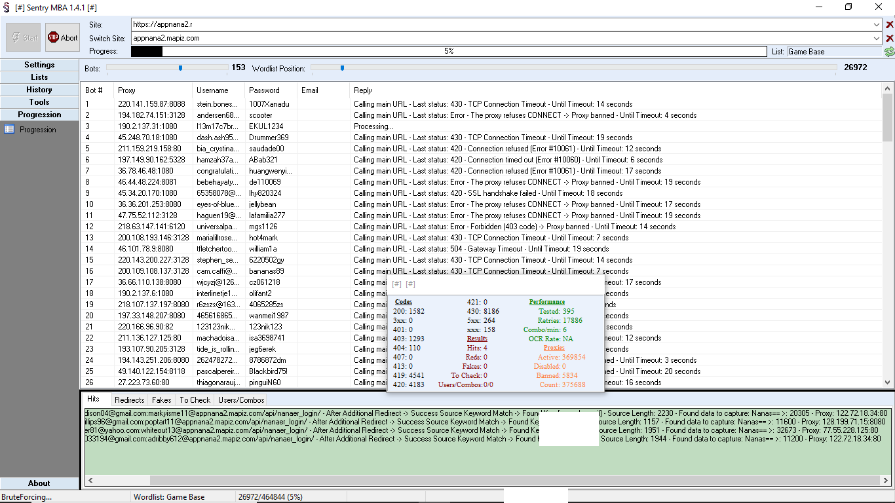The height and width of the screenshot is (503, 895).
Task: Click the Abort stop-sign button
Action: (62, 38)
